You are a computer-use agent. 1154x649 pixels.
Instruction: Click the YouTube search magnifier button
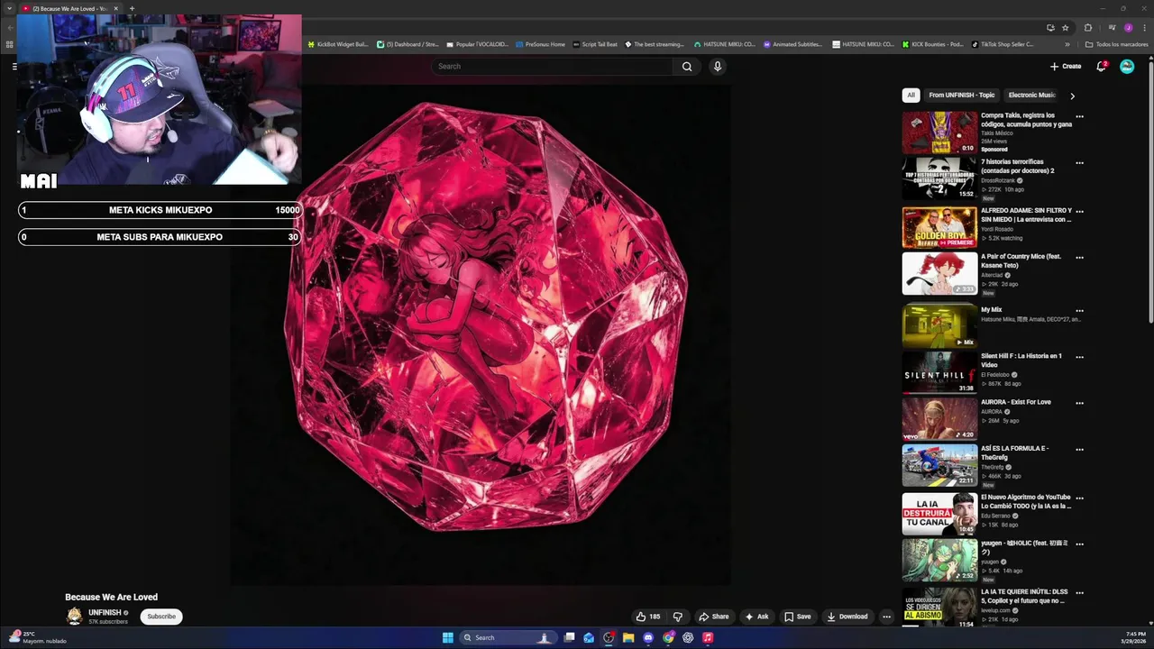click(x=687, y=66)
